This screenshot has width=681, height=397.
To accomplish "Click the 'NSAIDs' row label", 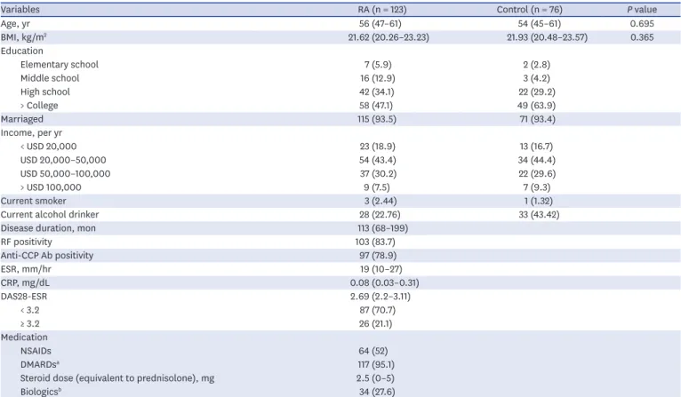I will [x=36, y=351].
